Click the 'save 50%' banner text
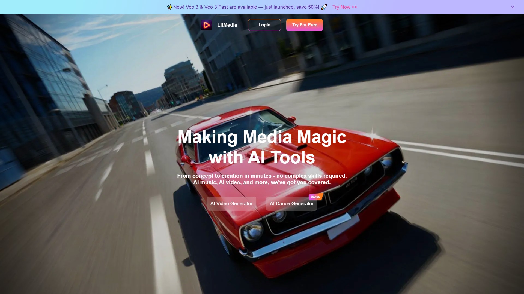This screenshot has height=294, width=524. 307,7
